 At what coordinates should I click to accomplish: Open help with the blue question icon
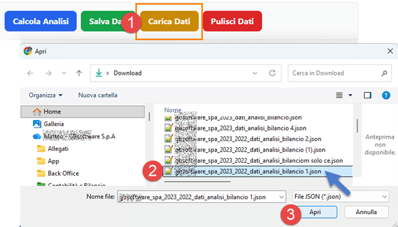386,95
